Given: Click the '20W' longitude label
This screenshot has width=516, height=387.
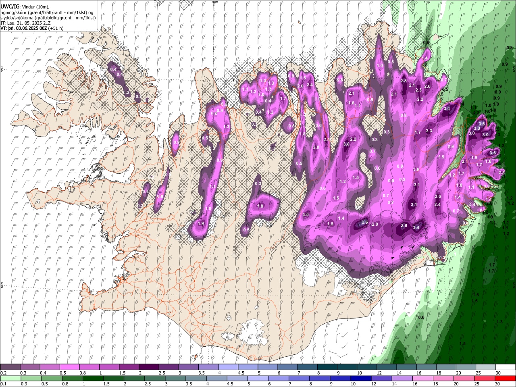Looking at the screenshot, I should [x=214, y=2].
